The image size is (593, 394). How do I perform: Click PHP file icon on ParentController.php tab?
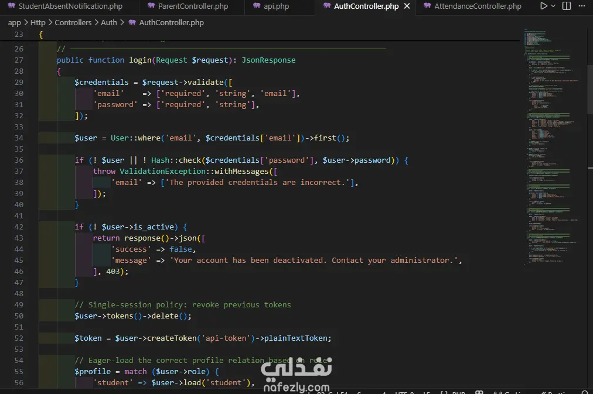(151, 6)
